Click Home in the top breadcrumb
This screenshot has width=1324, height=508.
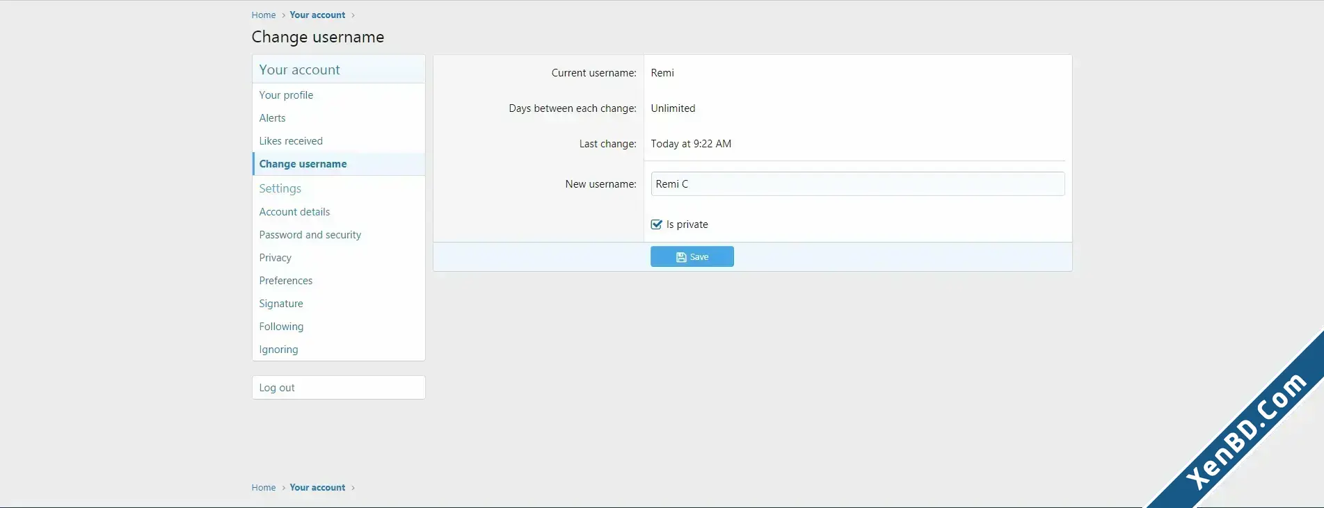tap(264, 15)
